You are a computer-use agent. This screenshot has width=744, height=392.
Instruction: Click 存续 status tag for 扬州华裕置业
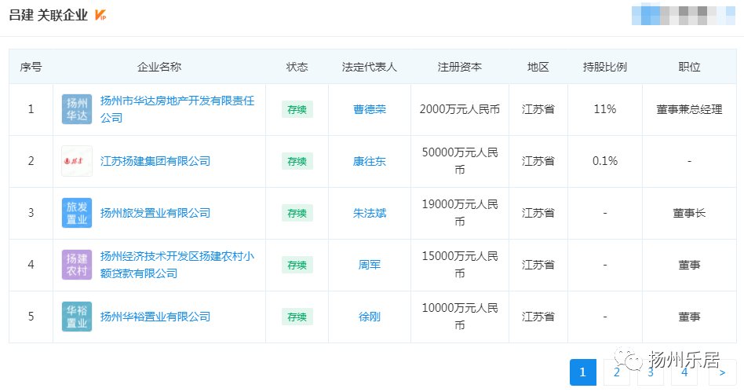pyautogui.click(x=297, y=317)
